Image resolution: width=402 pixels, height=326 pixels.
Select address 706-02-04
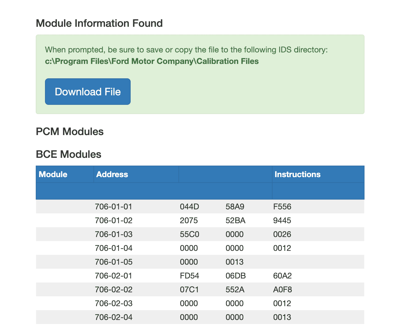tap(114, 317)
